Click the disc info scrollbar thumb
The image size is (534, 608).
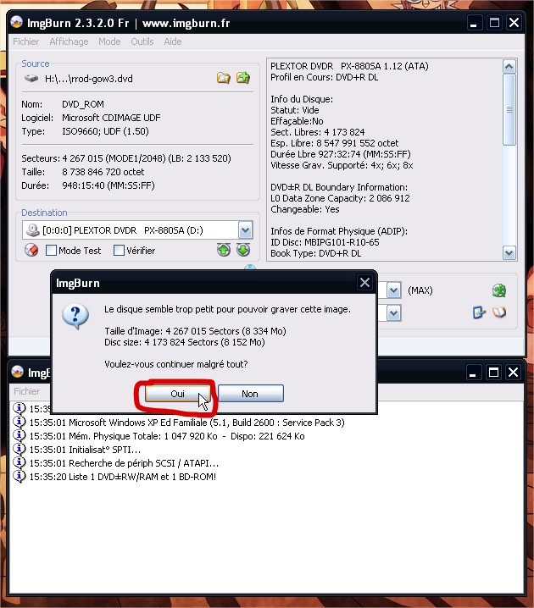click(509, 110)
